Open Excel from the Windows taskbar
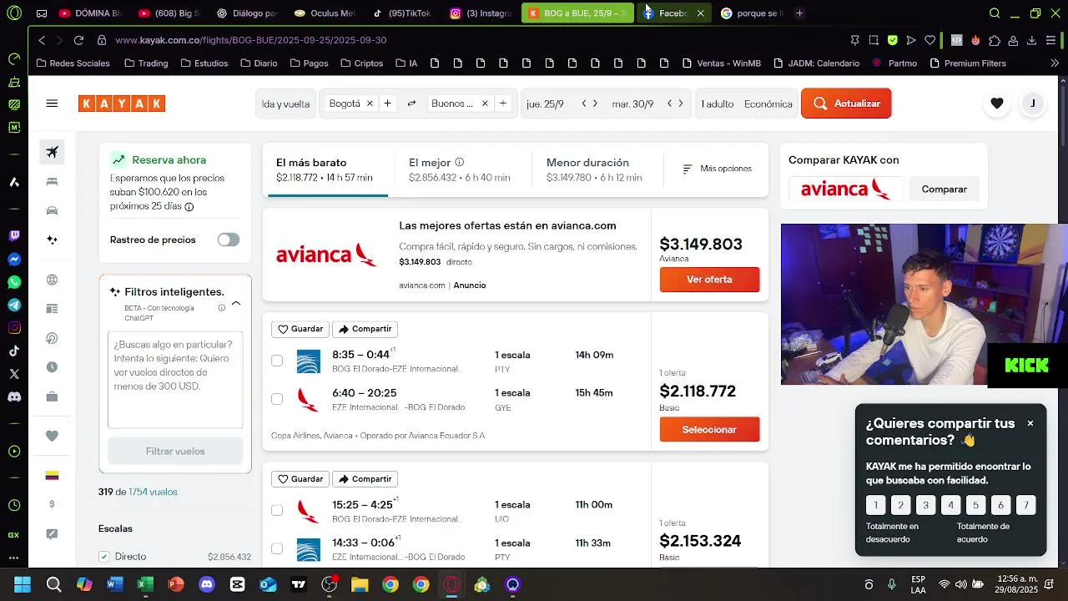Viewport: 1068px width, 601px height. 145,584
